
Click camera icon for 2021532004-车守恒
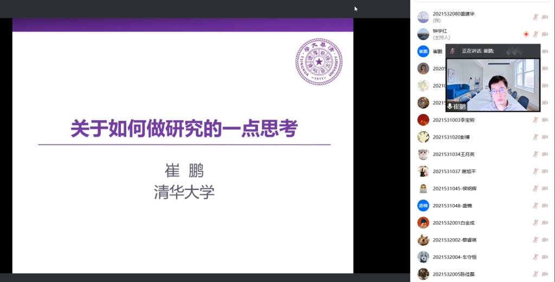(x=545, y=257)
